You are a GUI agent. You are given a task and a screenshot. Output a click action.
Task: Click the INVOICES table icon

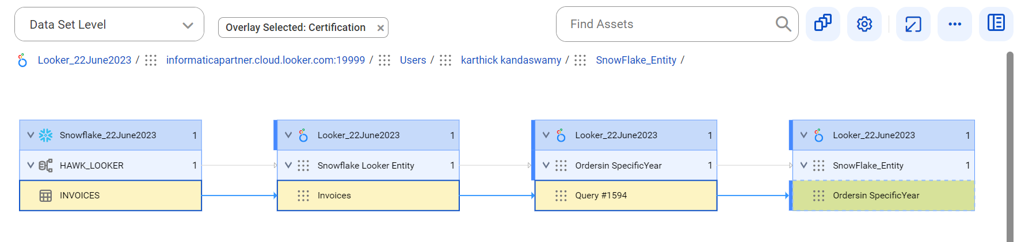(45, 196)
